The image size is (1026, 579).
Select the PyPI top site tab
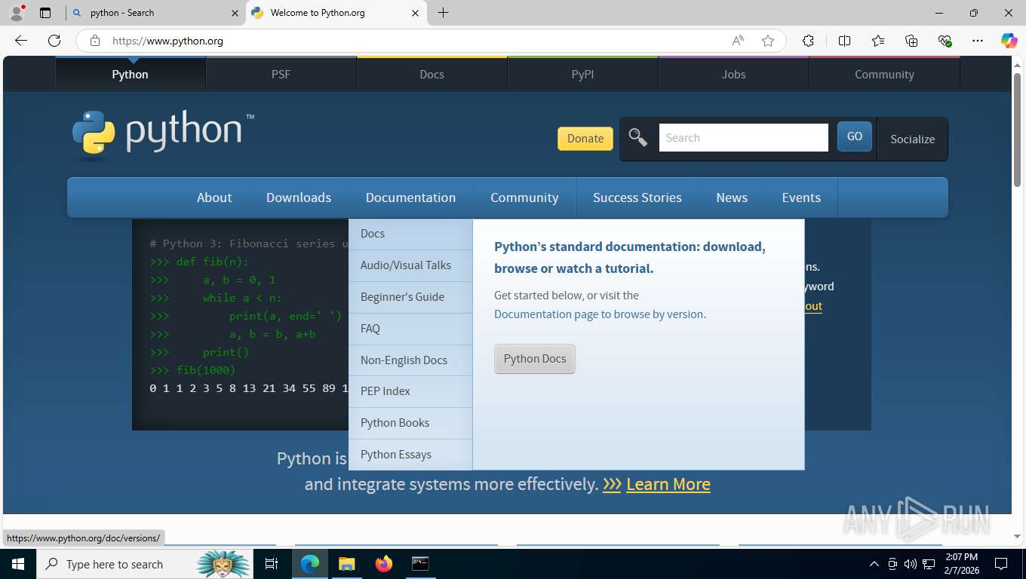click(582, 74)
